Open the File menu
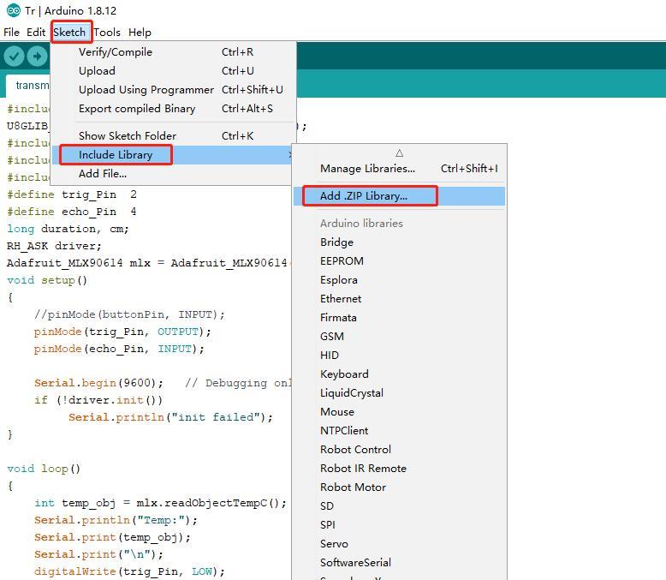 click(x=11, y=33)
